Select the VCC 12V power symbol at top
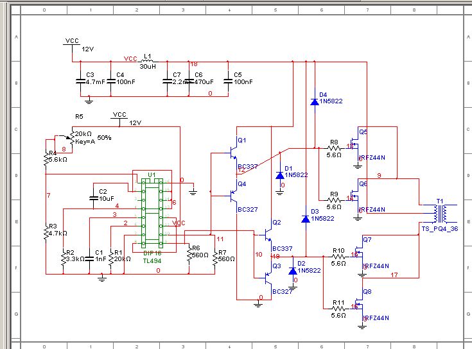The height and width of the screenshot is (349, 472). click(x=72, y=44)
